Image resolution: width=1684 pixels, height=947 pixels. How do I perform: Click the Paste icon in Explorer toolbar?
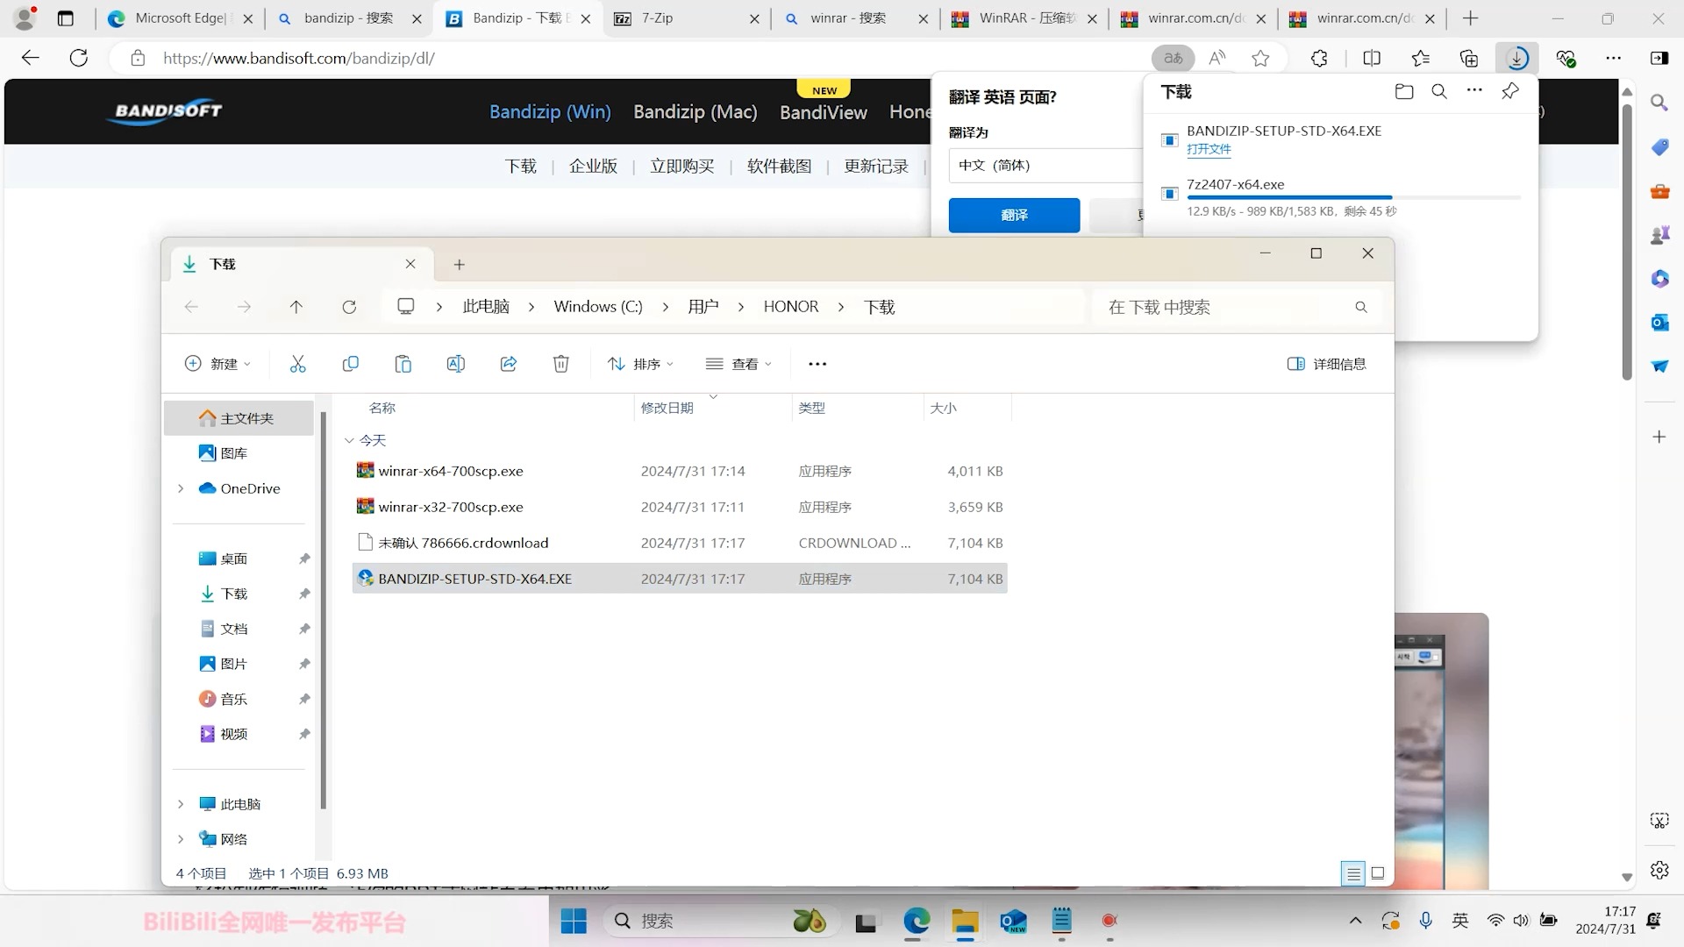coord(403,364)
